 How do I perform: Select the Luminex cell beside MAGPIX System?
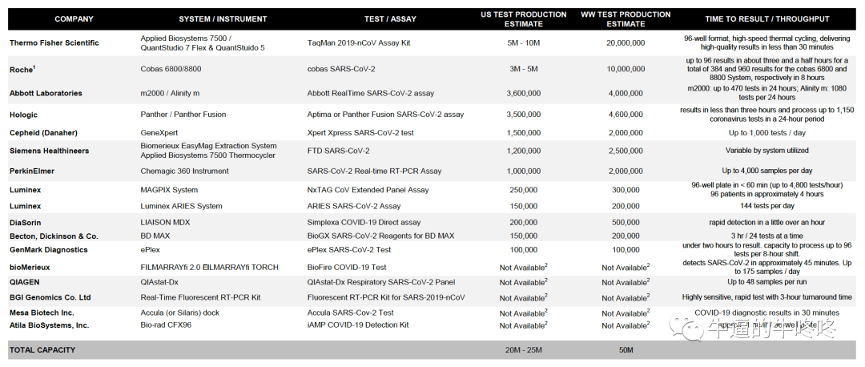(26, 190)
